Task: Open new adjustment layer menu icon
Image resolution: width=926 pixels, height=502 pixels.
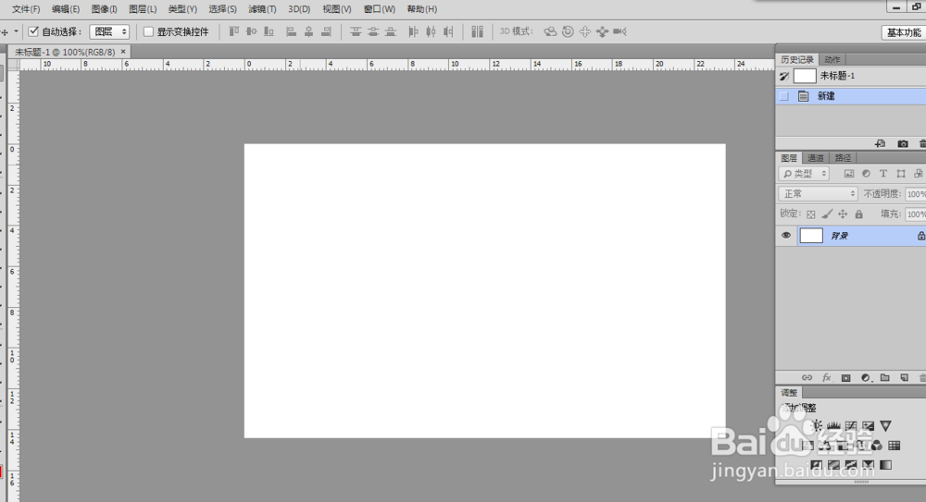Action: [865, 377]
